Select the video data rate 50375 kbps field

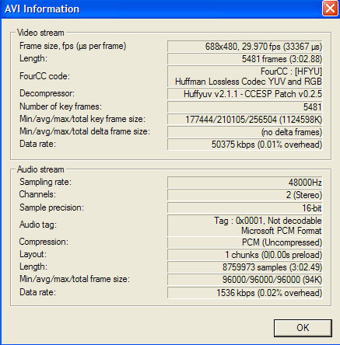(245, 145)
